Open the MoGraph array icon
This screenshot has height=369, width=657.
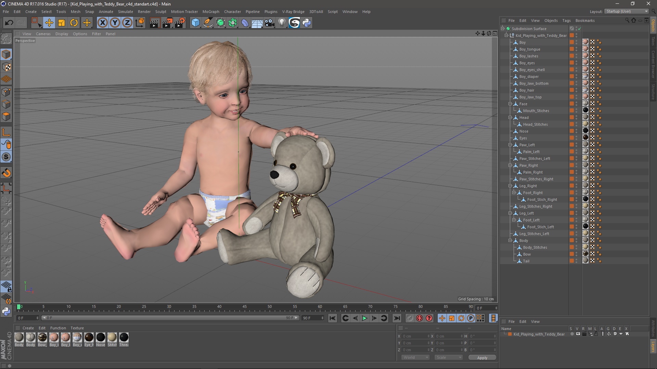point(233,23)
